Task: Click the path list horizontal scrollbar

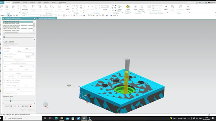Action: click(18, 32)
